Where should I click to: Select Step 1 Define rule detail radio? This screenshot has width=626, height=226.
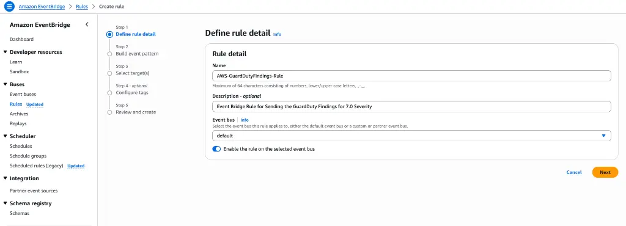(x=109, y=34)
